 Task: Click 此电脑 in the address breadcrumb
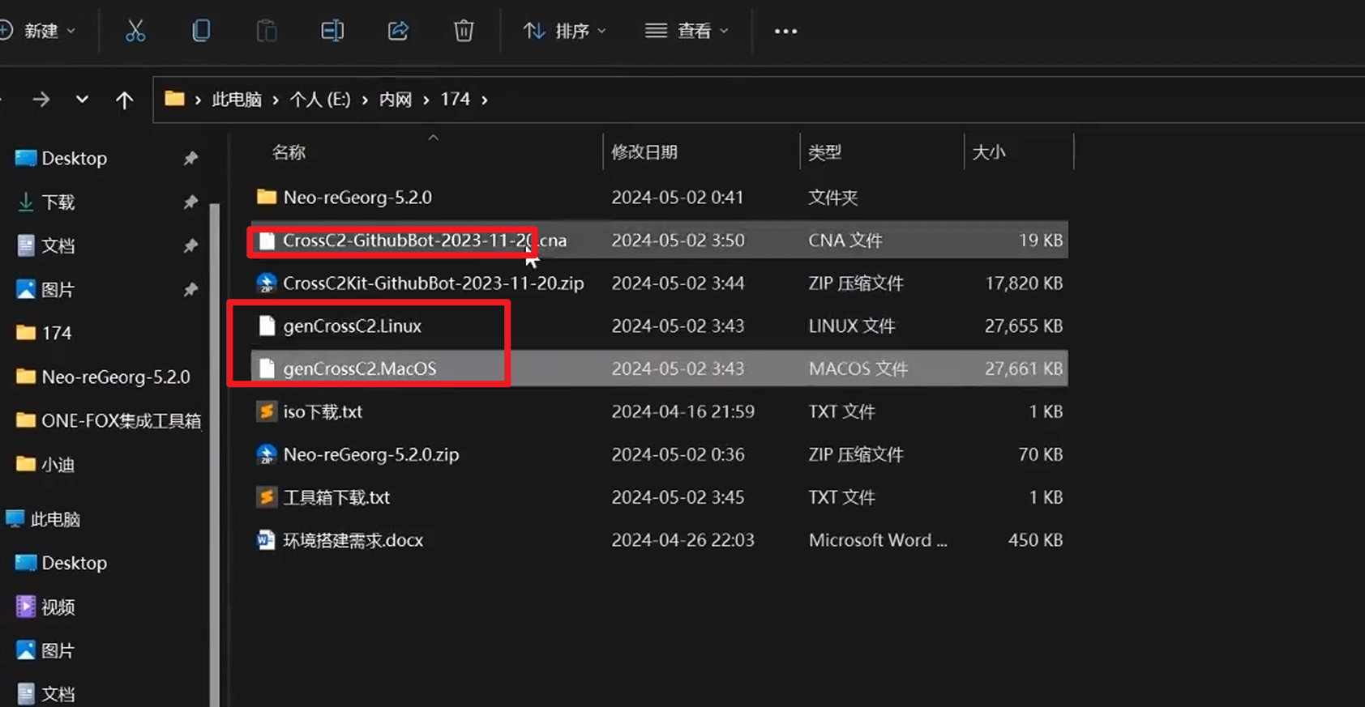click(x=237, y=100)
